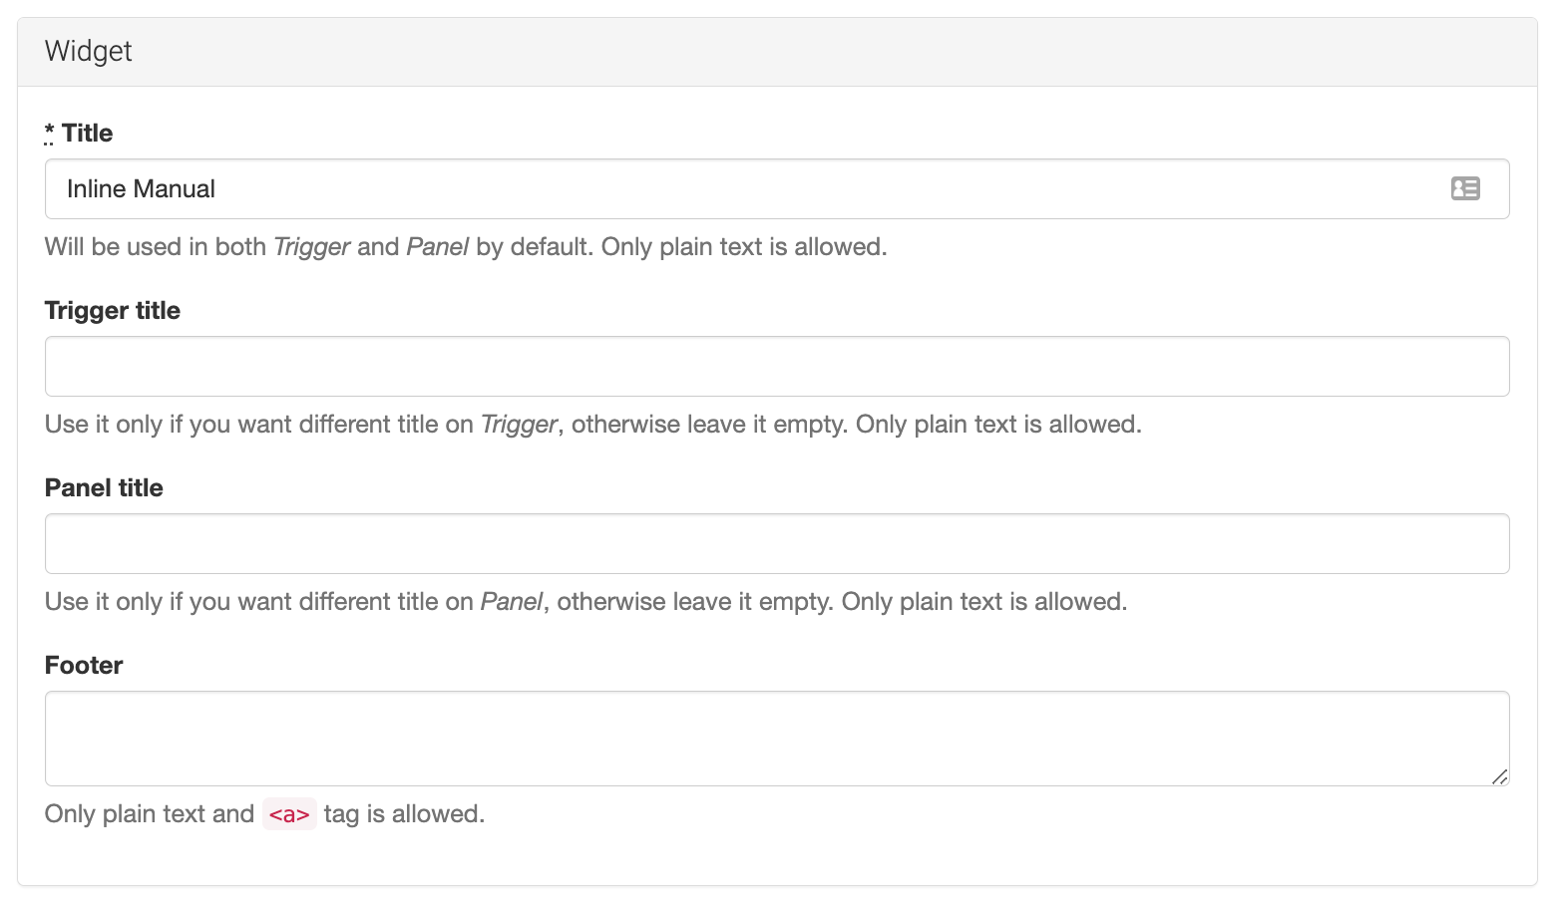The width and height of the screenshot is (1558, 903).
Task: Focus the empty Trigger title input
Action: (776, 367)
